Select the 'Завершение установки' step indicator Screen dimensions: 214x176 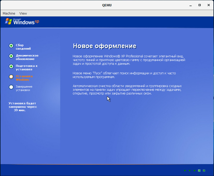pos(11,87)
